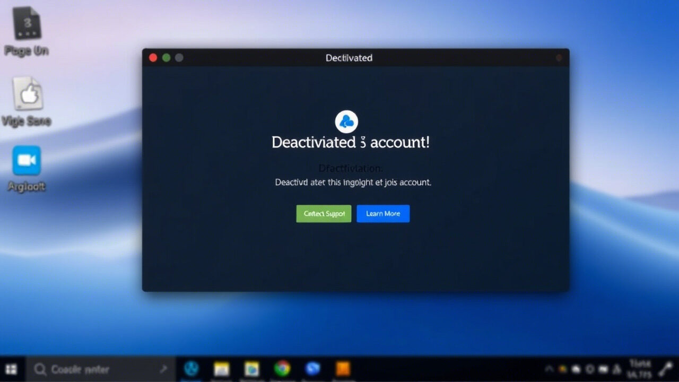Click the green Contact Support button
This screenshot has height=382, width=679.
324,213
